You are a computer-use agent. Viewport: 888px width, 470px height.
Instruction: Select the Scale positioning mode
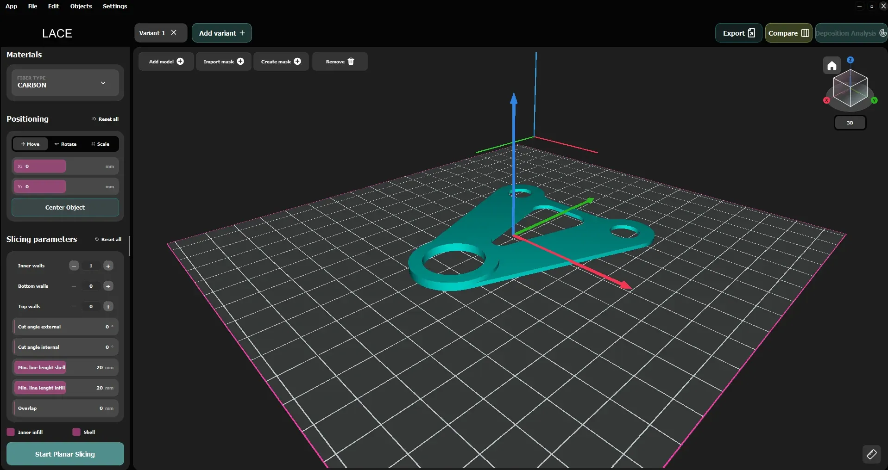[100, 144]
